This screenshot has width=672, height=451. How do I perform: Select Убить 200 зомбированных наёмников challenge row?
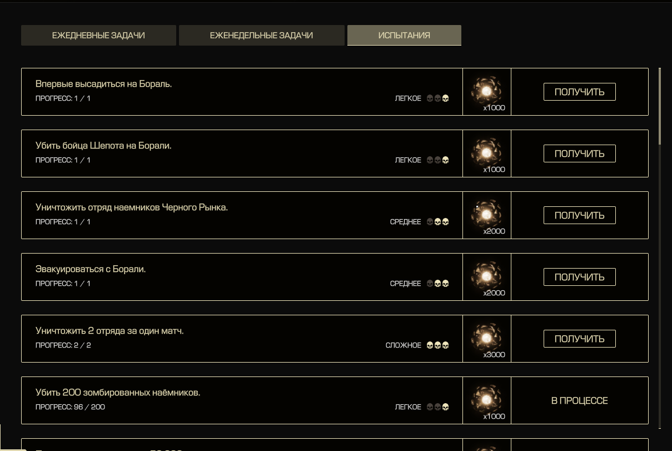coord(335,400)
